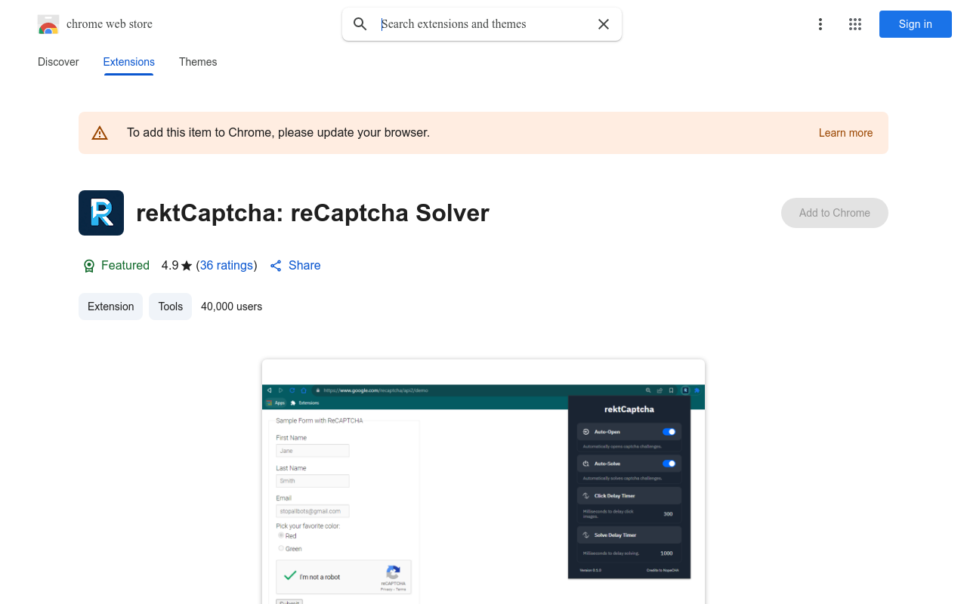967x604 pixels.
Task: Click the update your browser warning text
Action: (x=278, y=133)
